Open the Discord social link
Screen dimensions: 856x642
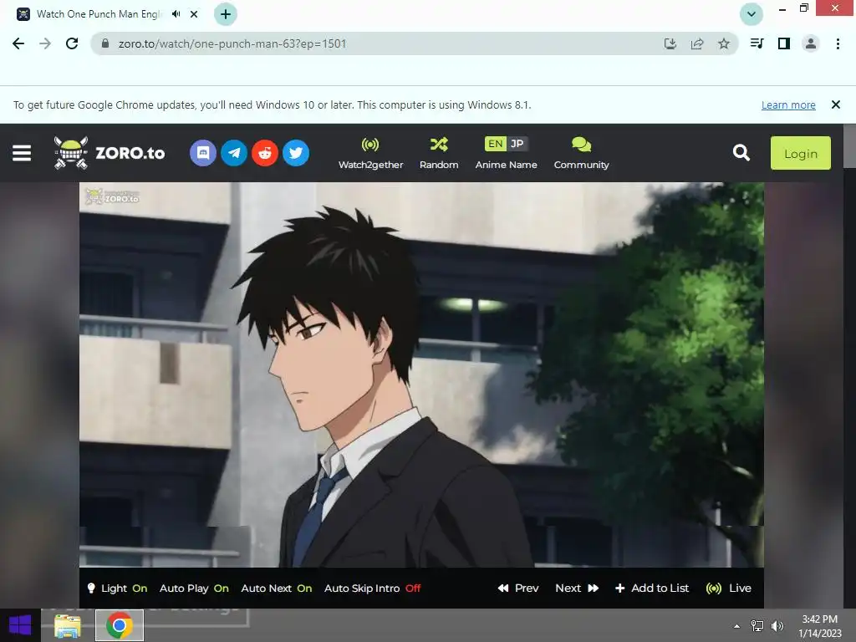coord(203,153)
